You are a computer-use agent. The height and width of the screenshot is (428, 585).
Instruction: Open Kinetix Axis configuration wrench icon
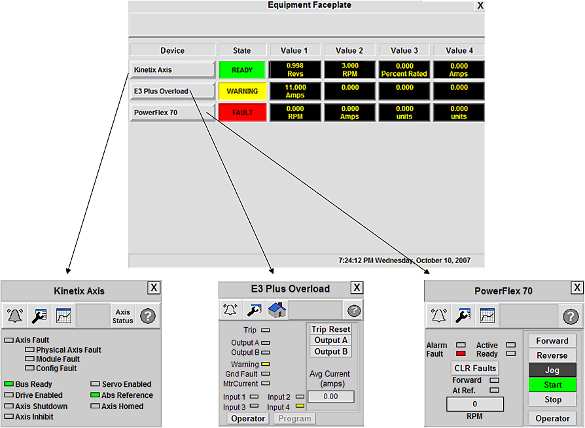pos(39,315)
